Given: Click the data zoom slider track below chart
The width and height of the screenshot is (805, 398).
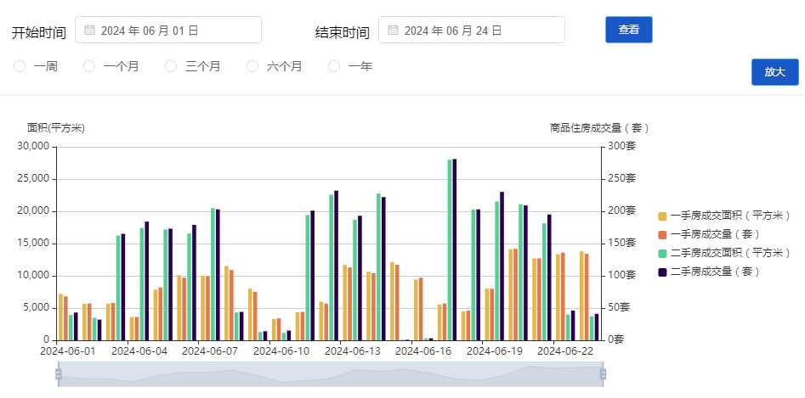Looking at the screenshot, I should (x=330, y=374).
